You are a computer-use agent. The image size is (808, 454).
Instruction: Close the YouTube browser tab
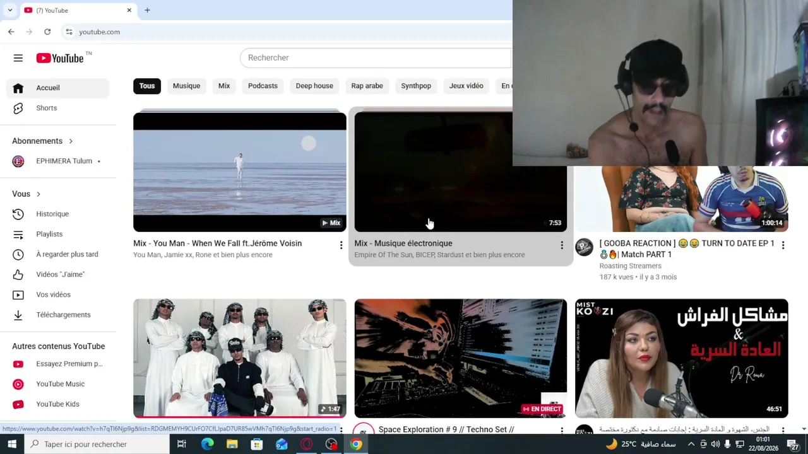click(x=129, y=10)
